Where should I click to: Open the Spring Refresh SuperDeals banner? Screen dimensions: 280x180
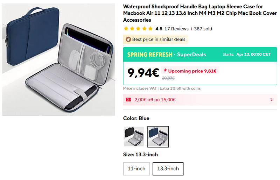[x=200, y=55]
